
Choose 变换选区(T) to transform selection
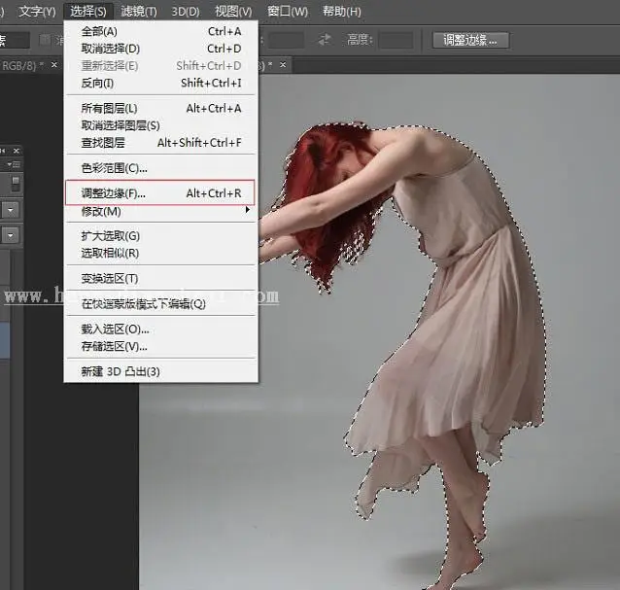161,278
